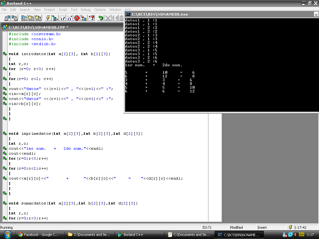The height and width of the screenshot is (239, 319).
Task: Click the gutter marker beside 'void introdatos' line
Action: pyautogui.click(x=5, y=54)
